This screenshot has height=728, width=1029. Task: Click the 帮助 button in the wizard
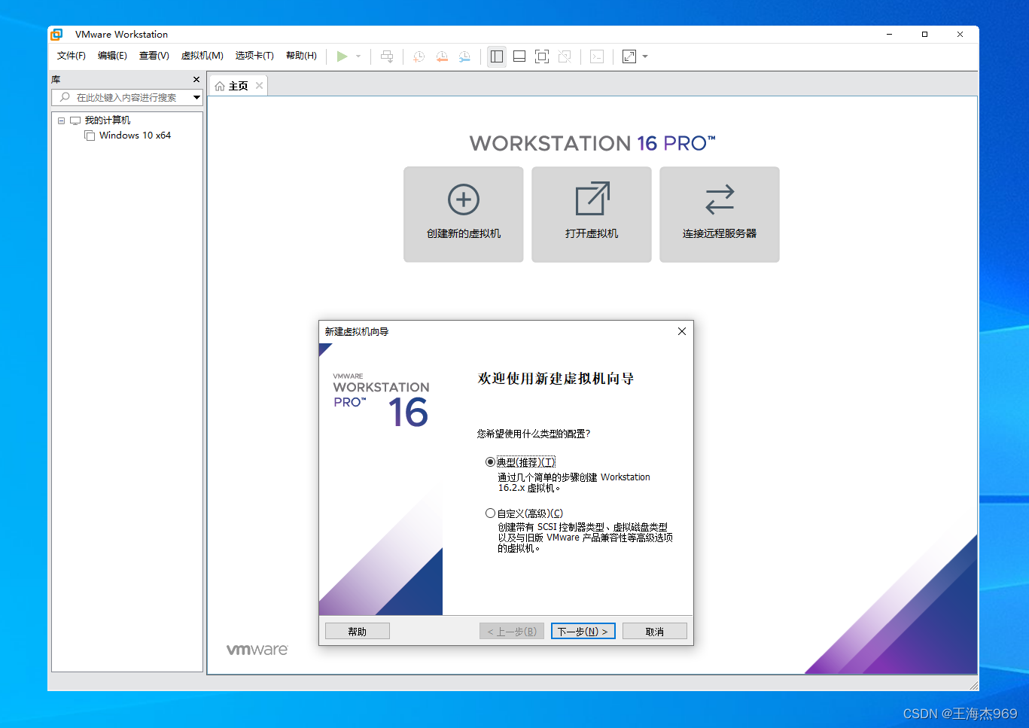pyautogui.click(x=358, y=631)
